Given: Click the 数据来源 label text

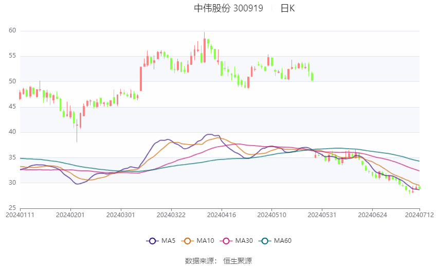Looking at the screenshot, I should tap(199, 261).
